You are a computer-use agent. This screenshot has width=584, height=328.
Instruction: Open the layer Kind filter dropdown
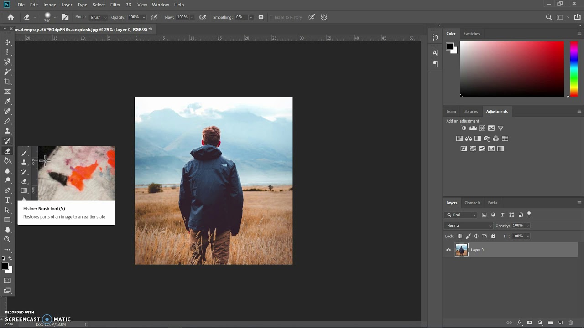tap(461, 215)
